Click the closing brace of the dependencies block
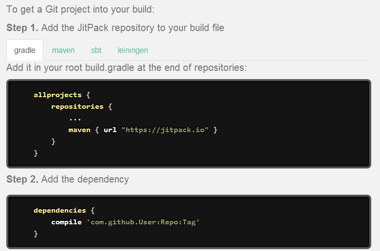 [36, 234]
